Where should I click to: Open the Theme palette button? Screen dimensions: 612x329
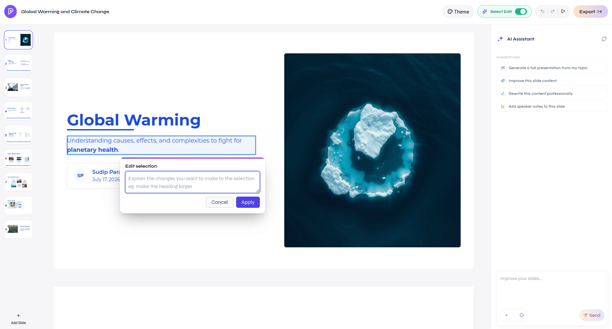pyautogui.click(x=458, y=12)
